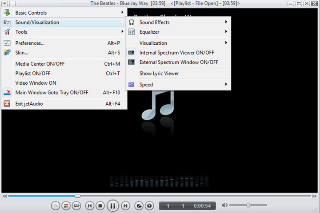Image resolution: width=320 pixels, height=213 pixels.
Task: Click the round record button
Action: click(149, 206)
